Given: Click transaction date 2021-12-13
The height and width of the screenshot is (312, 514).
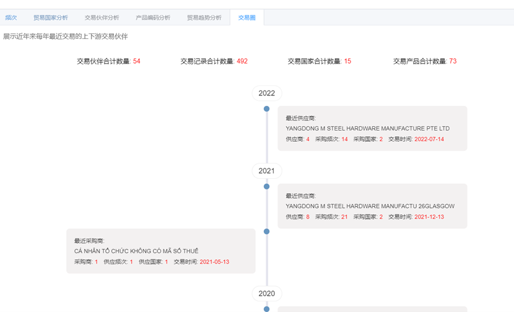Looking at the screenshot, I should (x=429, y=217).
